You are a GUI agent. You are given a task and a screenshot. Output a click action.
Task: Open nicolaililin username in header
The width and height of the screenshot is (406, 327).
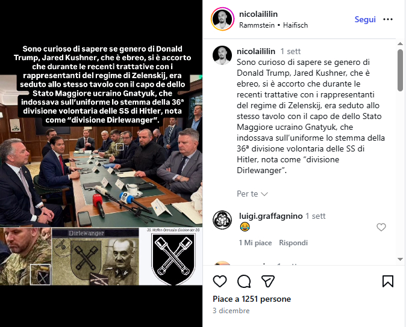258,14
